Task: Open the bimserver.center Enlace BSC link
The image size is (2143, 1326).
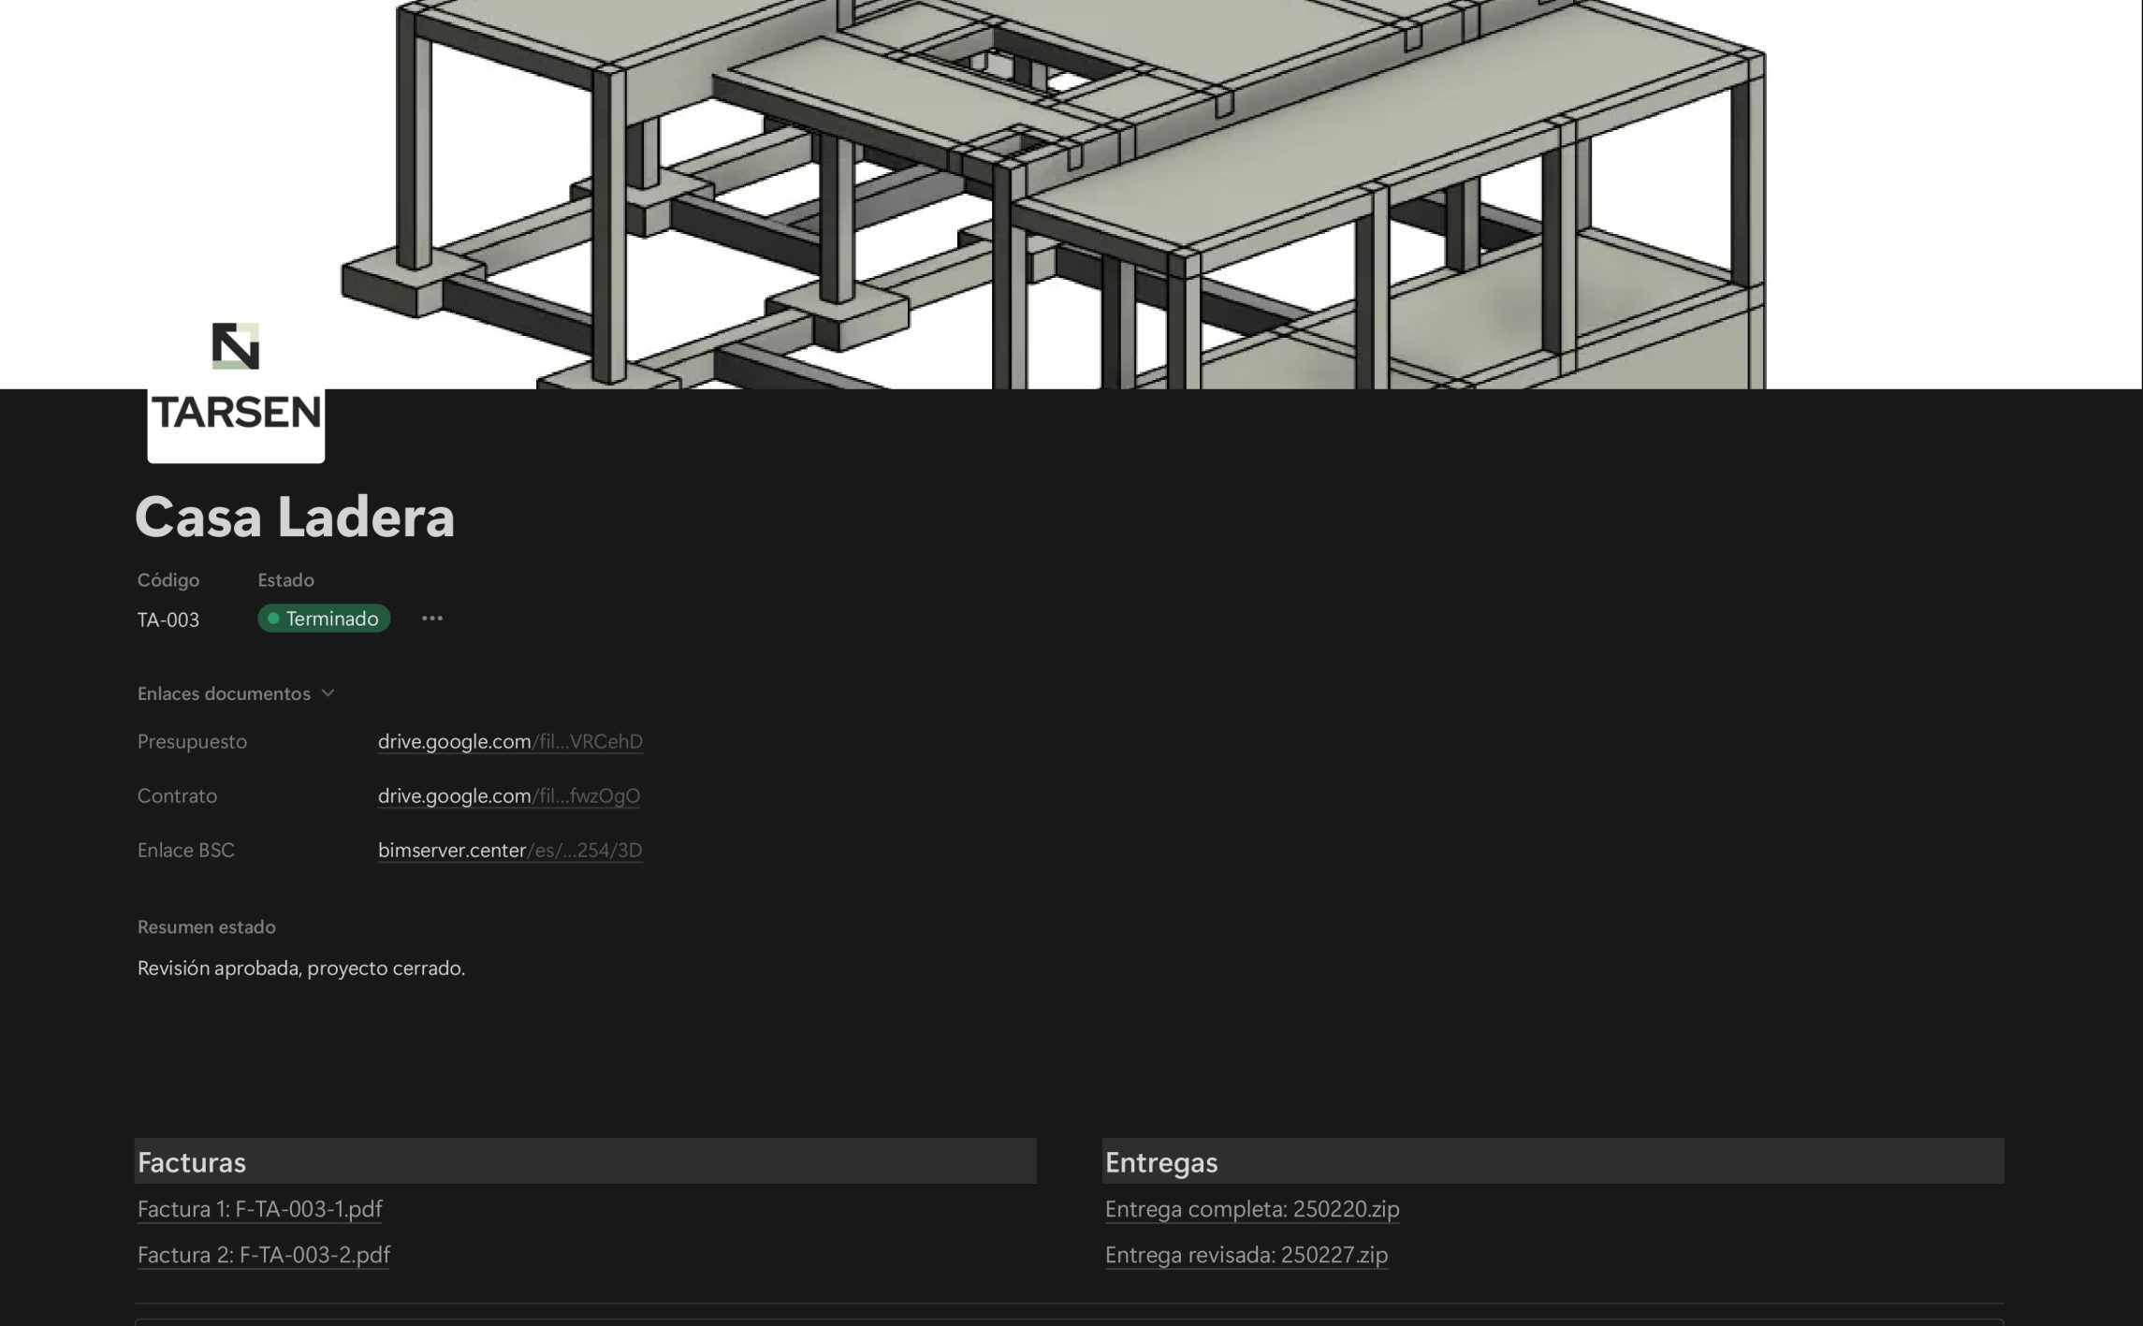Action: point(510,850)
